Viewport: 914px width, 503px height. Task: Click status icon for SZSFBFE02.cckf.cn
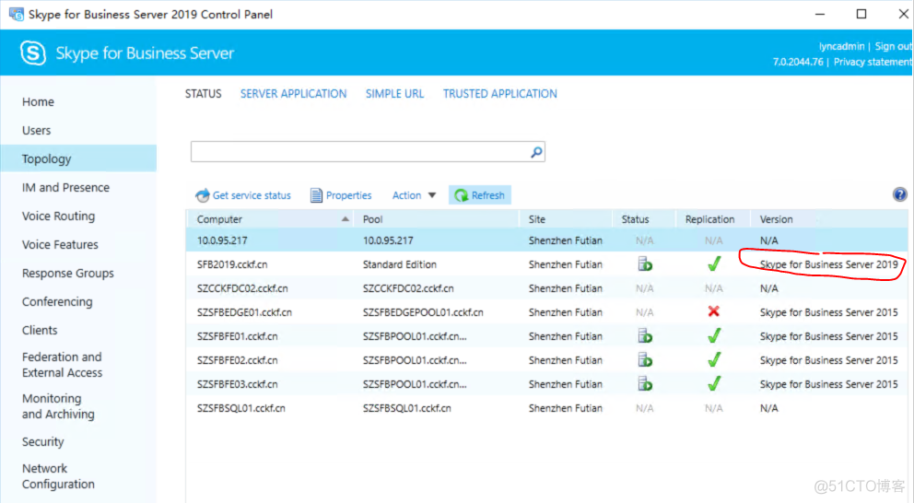click(645, 359)
